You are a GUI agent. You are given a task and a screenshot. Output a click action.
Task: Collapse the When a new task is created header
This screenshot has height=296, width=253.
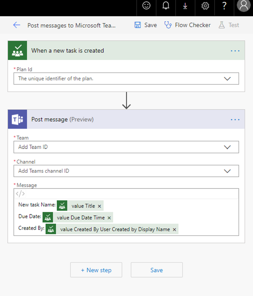click(x=126, y=50)
